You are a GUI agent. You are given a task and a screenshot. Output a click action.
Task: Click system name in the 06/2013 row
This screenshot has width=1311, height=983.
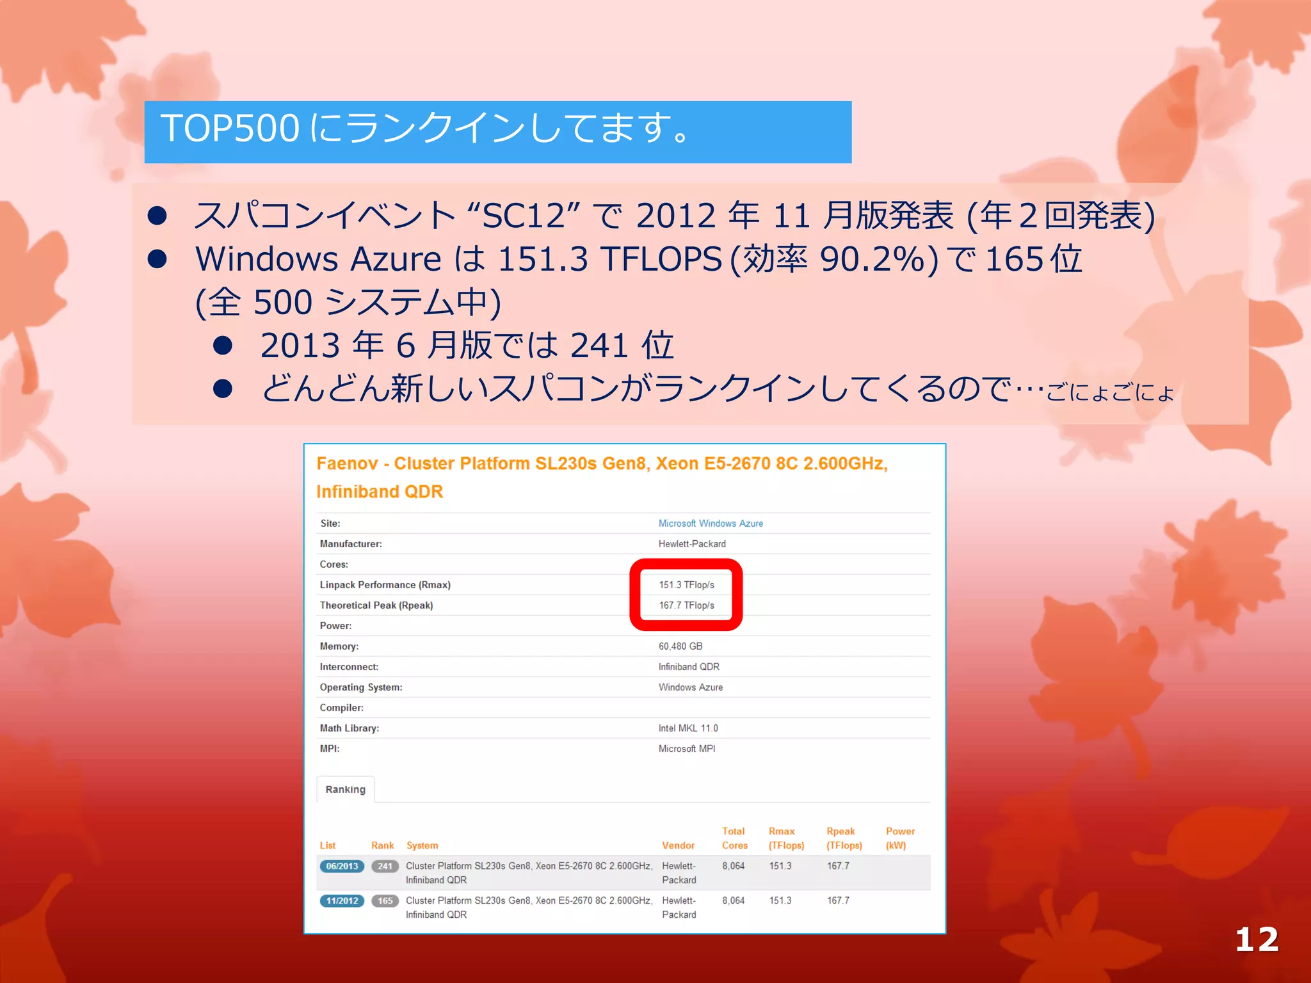[529, 873]
